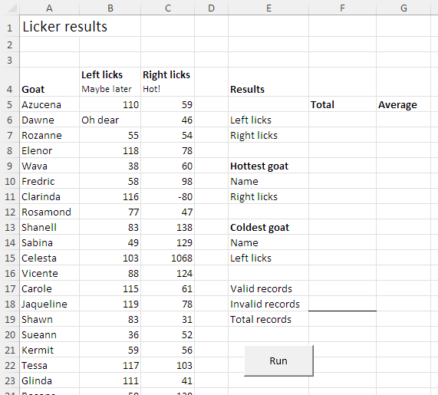438x395 pixels.
Task: Click the cell with value -80
Action: (167, 196)
